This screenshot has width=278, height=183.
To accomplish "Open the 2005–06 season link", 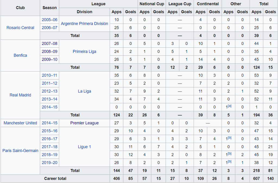I will click(x=50, y=20).
